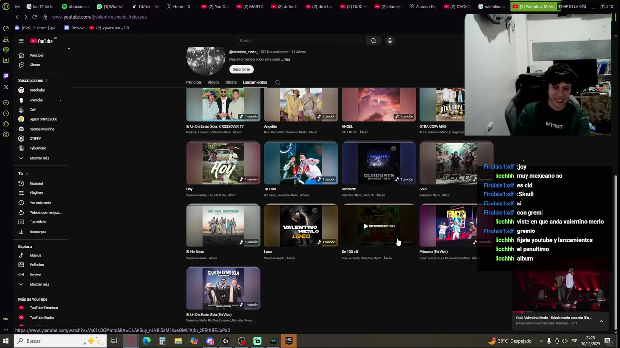Open Discord bookmark
Screen dimensions: 620x348
tap(37, 28)
